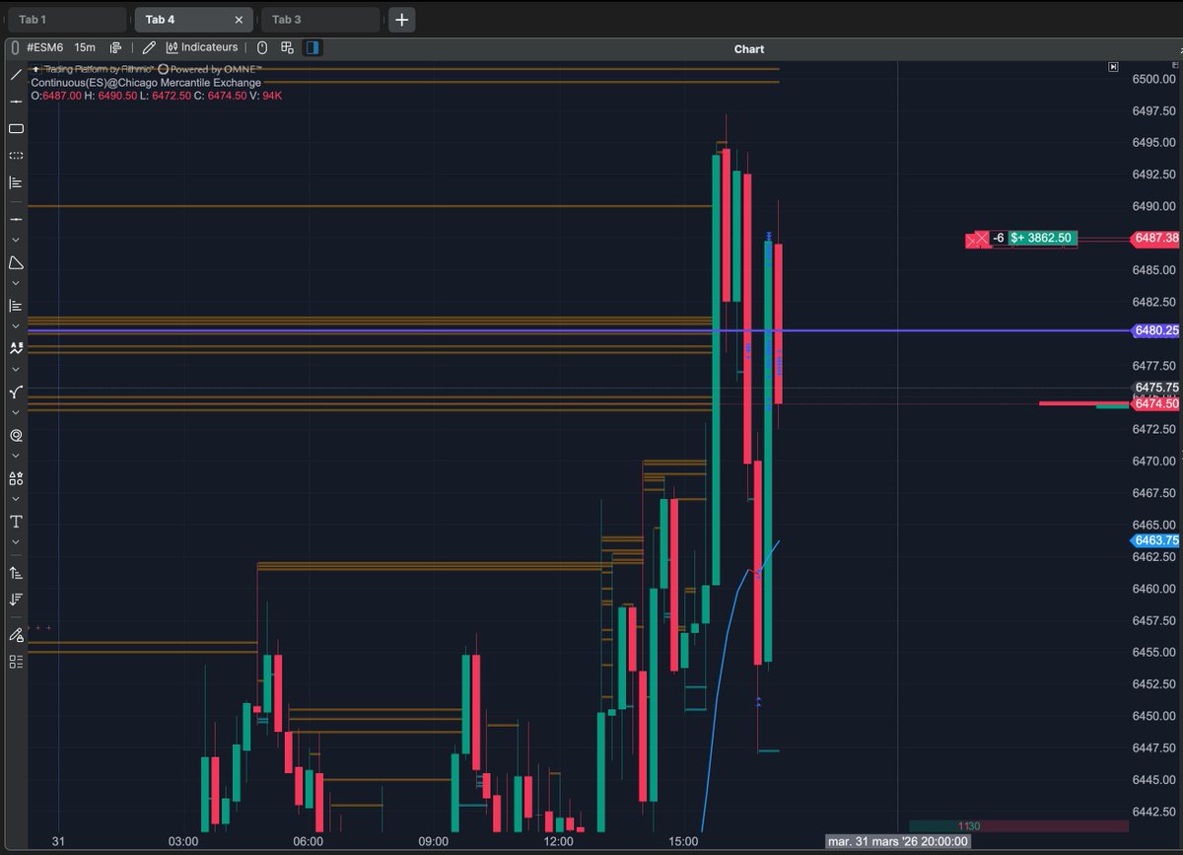
Task: Open the pencil with shapes drawing settings
Action: (x=16, y=634)
